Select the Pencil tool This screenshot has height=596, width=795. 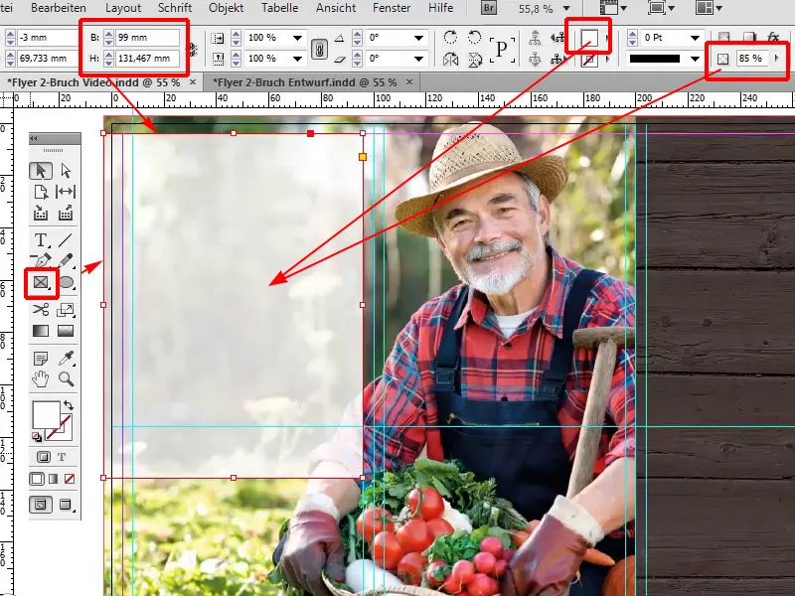66,260
